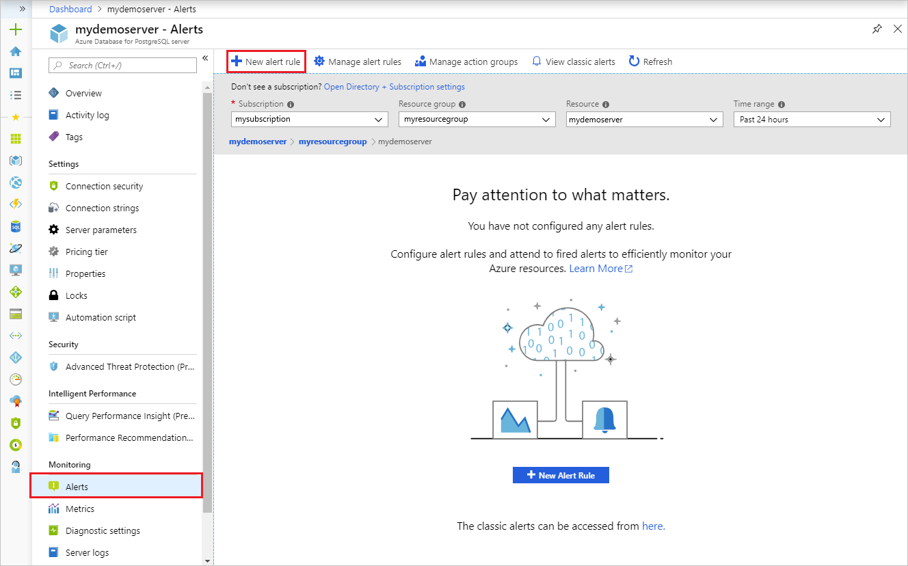The width and height of the screenshot is (908, 566).
Task: Click myresourcegroup breadcrumb in filter bar
Action: [x=333, y=141]
